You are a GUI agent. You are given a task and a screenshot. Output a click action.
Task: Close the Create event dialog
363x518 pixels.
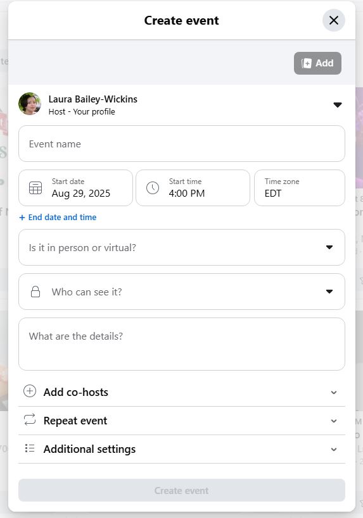point(334,20)
